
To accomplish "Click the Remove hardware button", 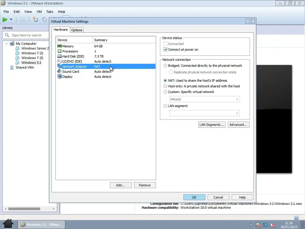I will tap(145, 185).
